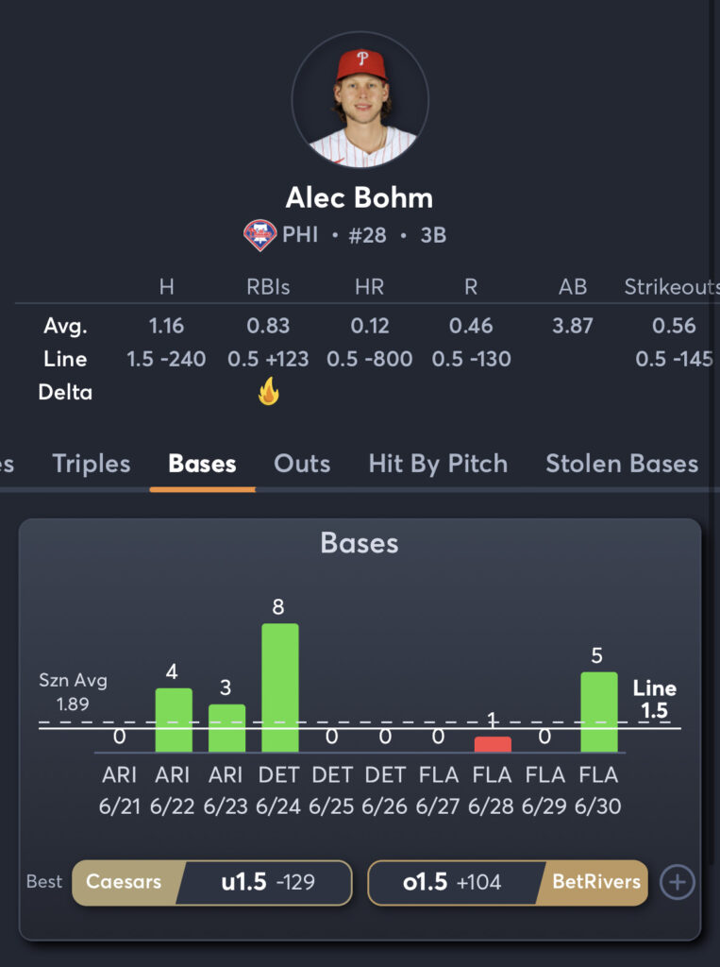Open the Triples tab

(x=90, y=464)
